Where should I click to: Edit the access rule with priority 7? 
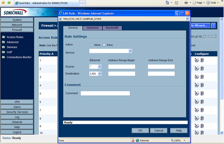pos(197,110)
